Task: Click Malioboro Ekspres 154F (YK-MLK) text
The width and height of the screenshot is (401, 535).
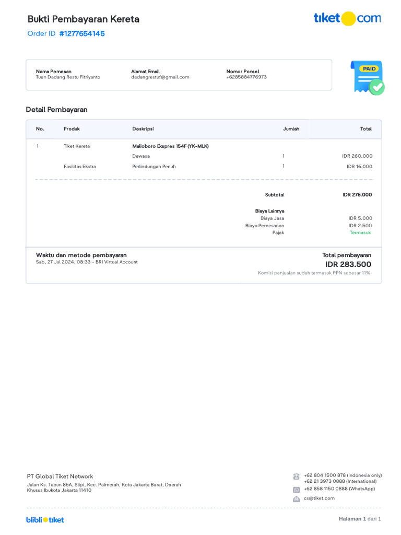Action: [171, 146]
